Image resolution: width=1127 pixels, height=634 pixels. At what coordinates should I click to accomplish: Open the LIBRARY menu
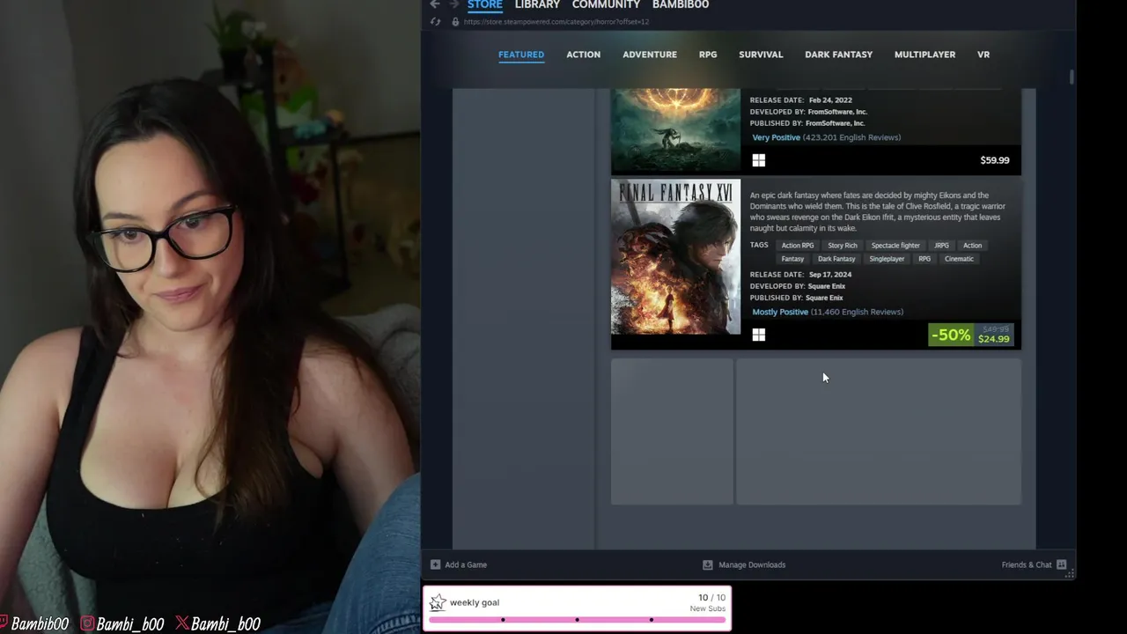pos(537,4)
